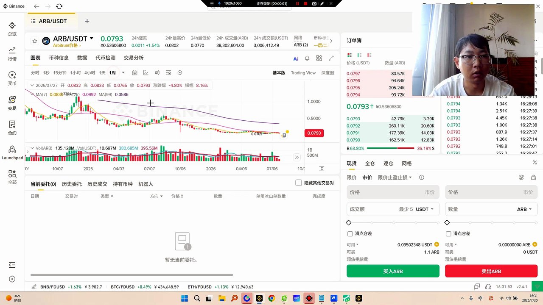Click the 卖出ARB button
This screenshot has height=305, width=543.
click(491, 271)
